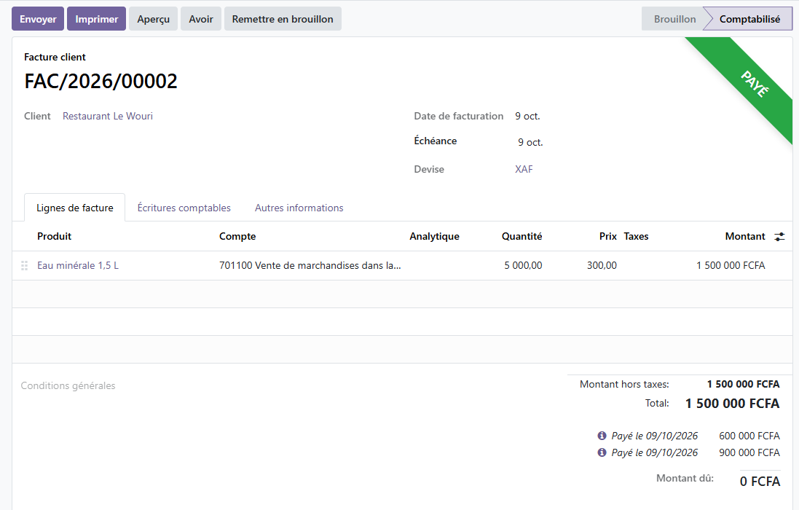Sort by the Produit column header

coord(54,236)
